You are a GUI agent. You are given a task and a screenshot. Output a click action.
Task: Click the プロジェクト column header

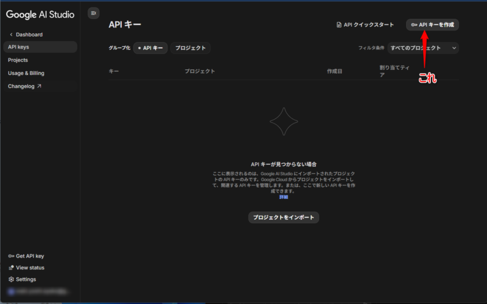[x=200, y=71]
